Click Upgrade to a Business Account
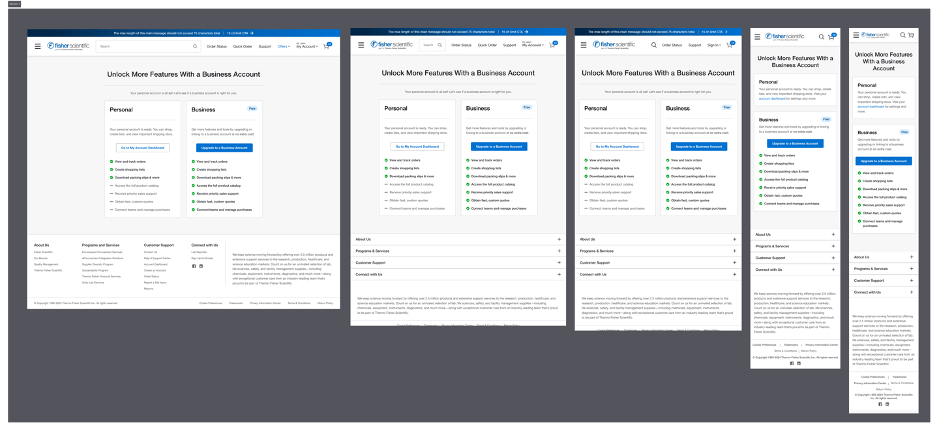This screenshot has width=939, height=431. (224, 147)
